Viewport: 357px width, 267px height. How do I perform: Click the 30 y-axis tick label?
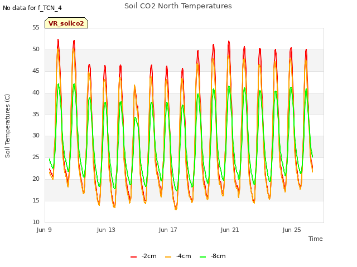(x=36, y=136)
